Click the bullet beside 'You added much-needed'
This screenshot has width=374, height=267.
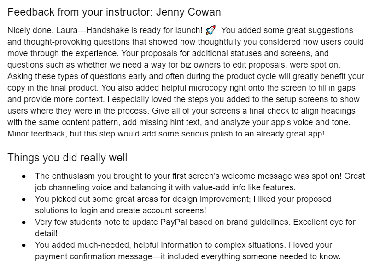point(23,245)
